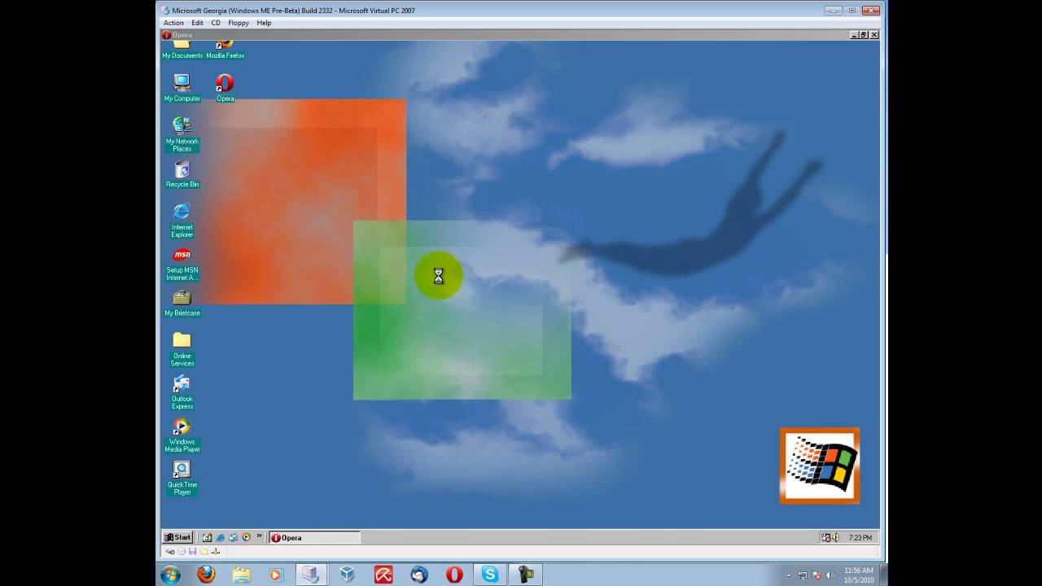The height and width of the screenshot is (586, 1042).
Task: Launch QuickTime Player desktop shortcut
Action: [x=182, y=470]
